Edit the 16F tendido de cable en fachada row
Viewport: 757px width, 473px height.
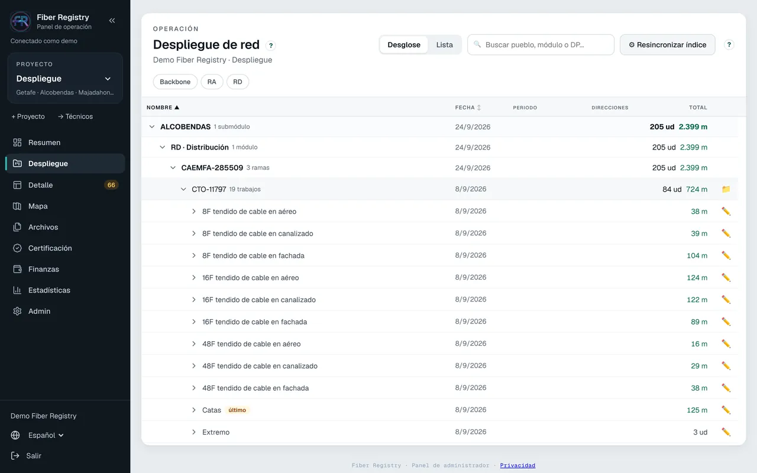726,322
